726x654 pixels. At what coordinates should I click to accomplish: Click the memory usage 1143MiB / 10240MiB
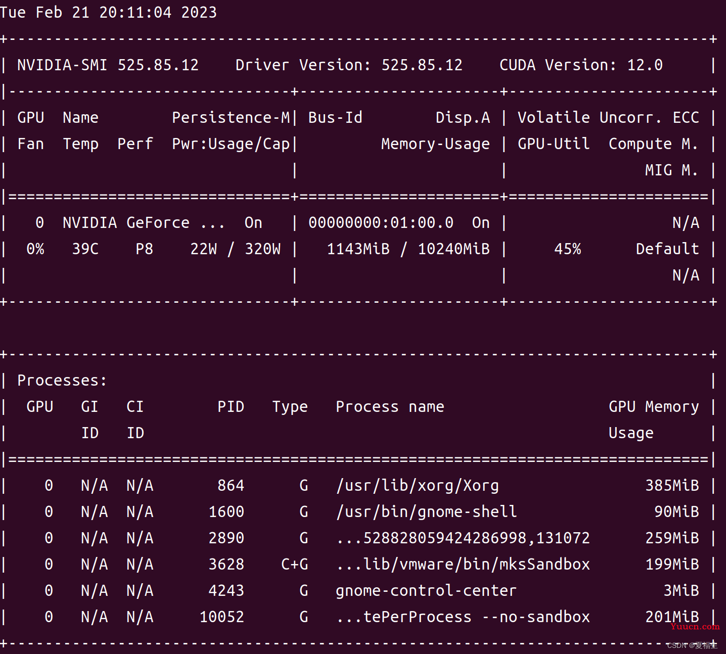coord(408,249)
